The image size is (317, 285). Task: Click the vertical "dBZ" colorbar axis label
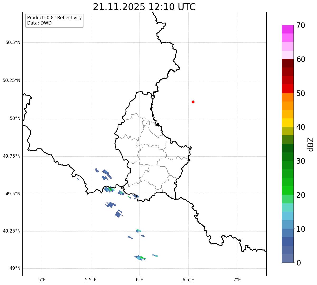311,144
